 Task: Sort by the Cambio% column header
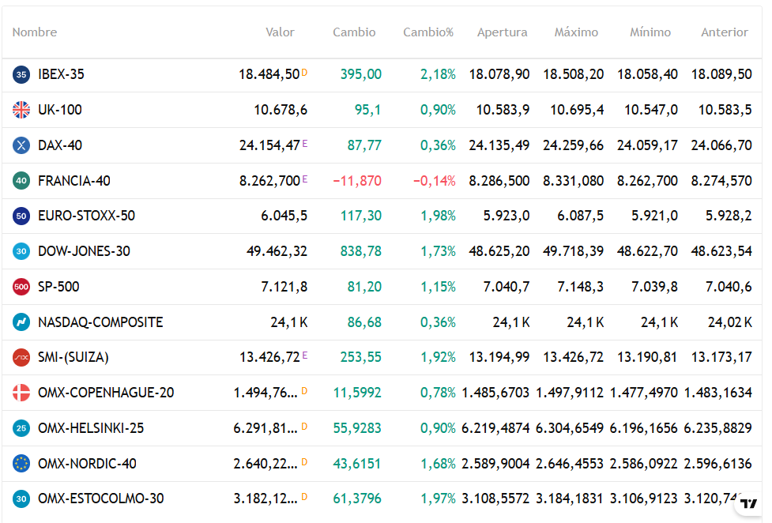[x=428, y=32]
